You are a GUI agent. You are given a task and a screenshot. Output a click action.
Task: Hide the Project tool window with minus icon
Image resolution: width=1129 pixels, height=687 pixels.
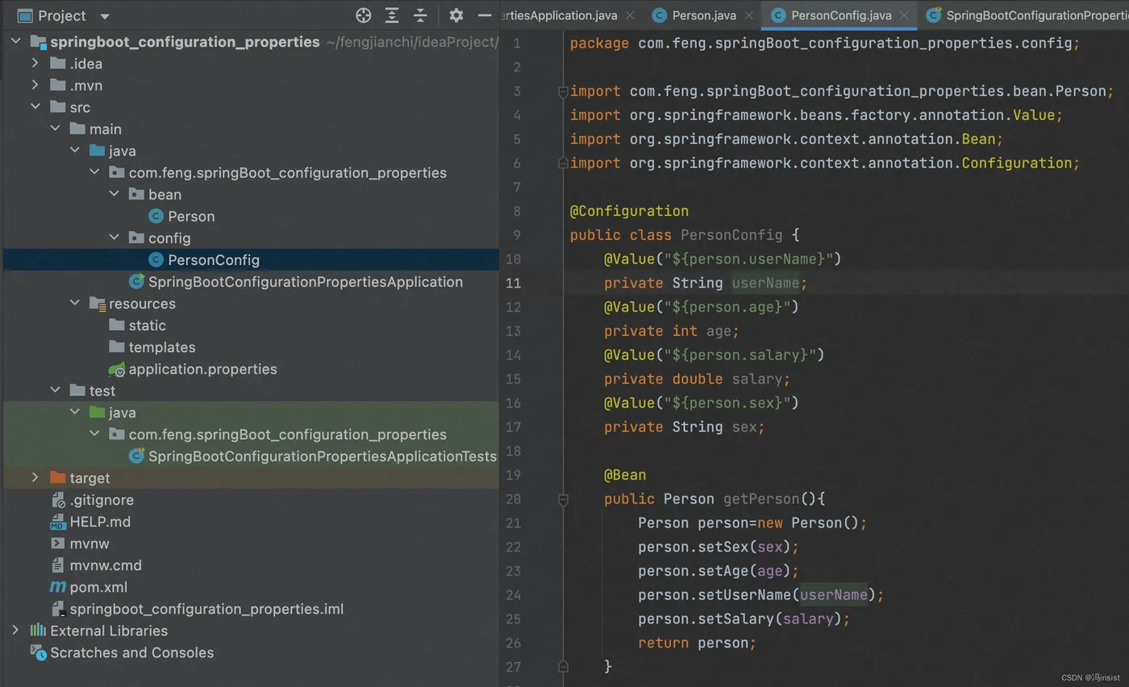coord(485,15)
